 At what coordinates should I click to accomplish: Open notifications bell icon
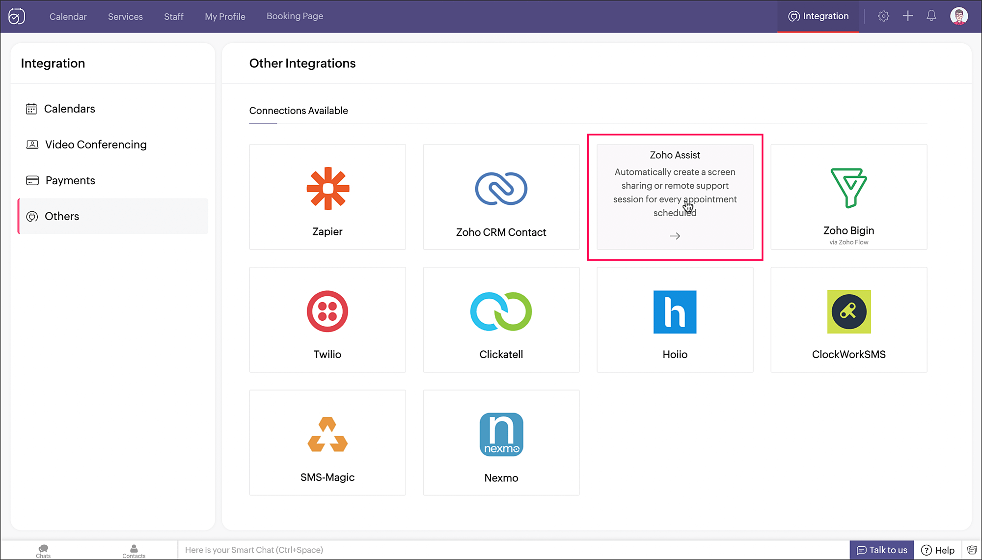(931, 16)
